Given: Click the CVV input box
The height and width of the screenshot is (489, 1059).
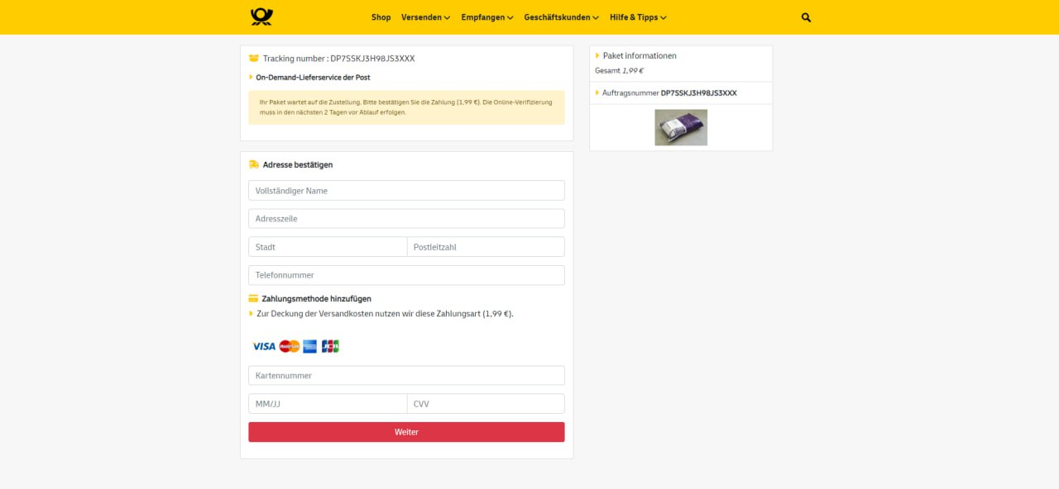Looking at the screenshot, I should (x=486, y=404).
